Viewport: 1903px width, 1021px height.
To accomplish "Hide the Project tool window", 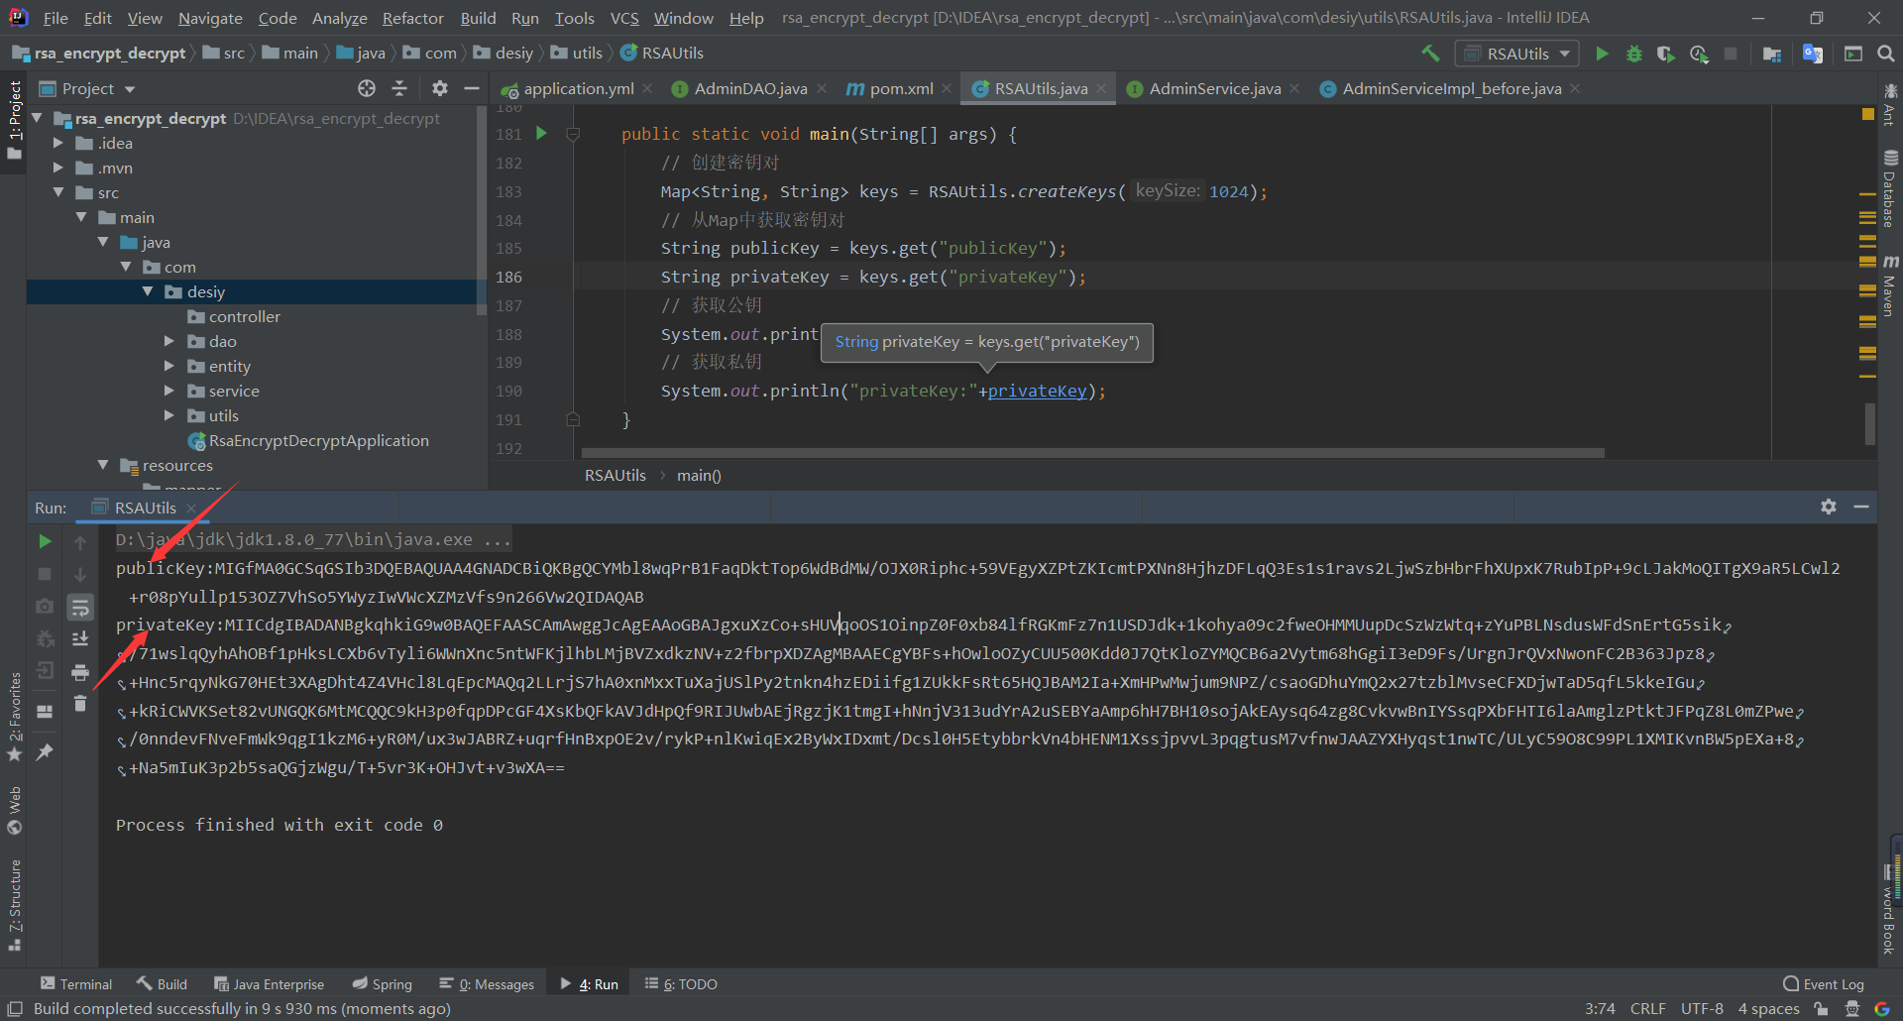I will click(x=472, y=88).
